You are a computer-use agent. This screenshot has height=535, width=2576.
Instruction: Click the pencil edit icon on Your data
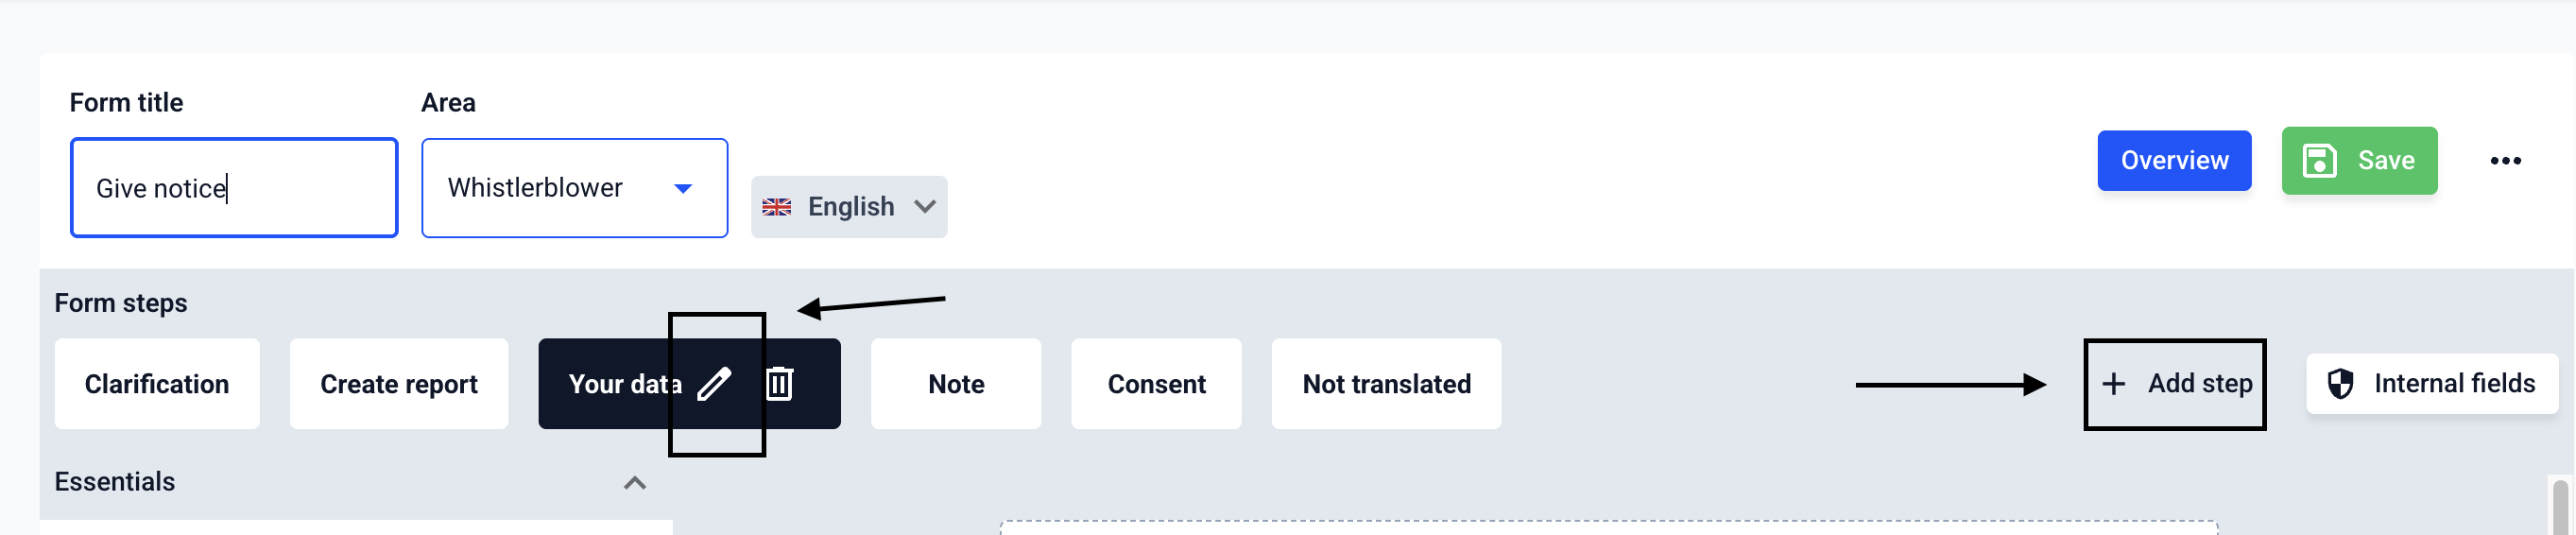coord(714,384)
